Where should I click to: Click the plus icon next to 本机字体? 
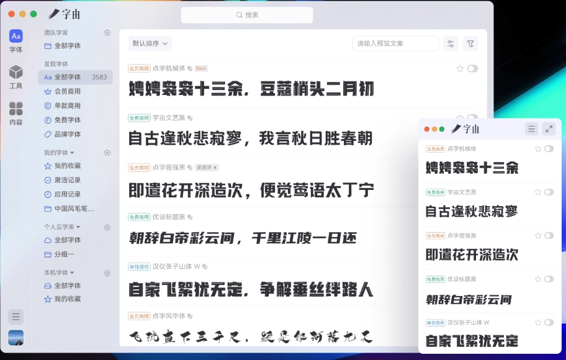click(x=107, y=273)
